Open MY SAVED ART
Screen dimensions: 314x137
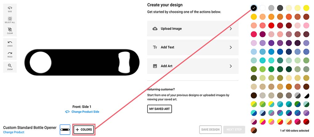[159, 109]
